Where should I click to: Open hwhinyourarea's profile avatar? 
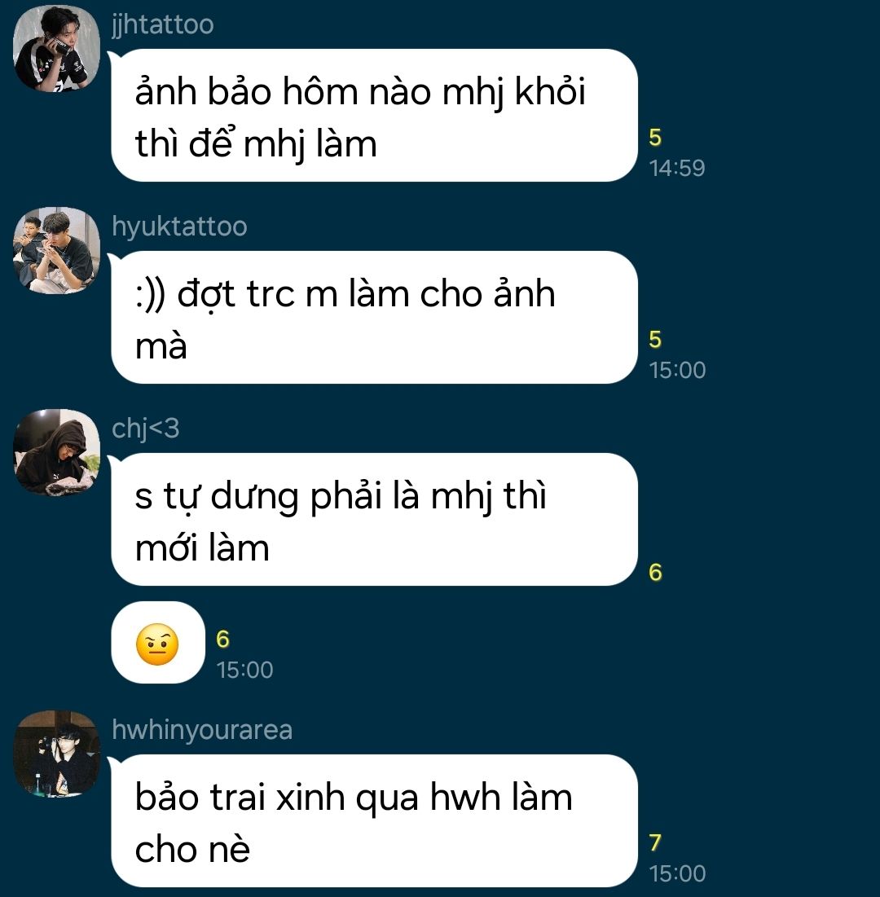click(57, 754)
